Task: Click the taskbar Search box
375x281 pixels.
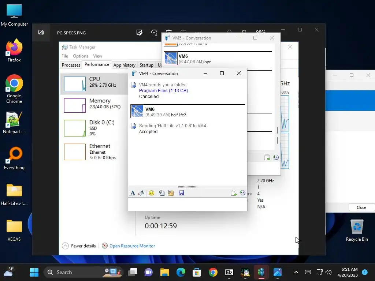Action: pyautogui.click(x=83, y=272)
